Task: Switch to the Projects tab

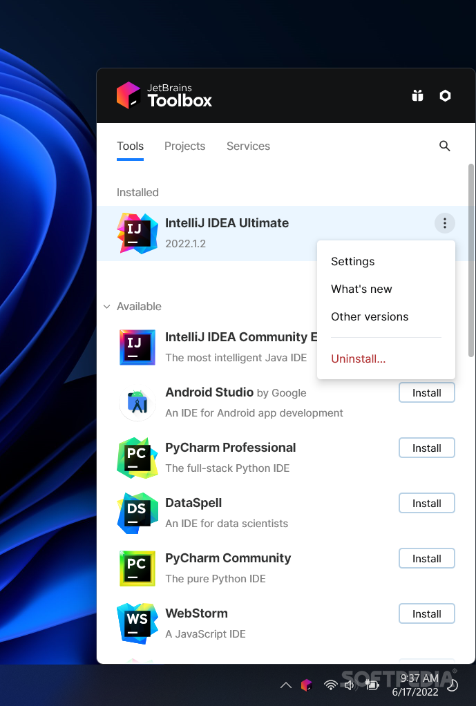Action: pyautogui.click(x=184, y=146)
